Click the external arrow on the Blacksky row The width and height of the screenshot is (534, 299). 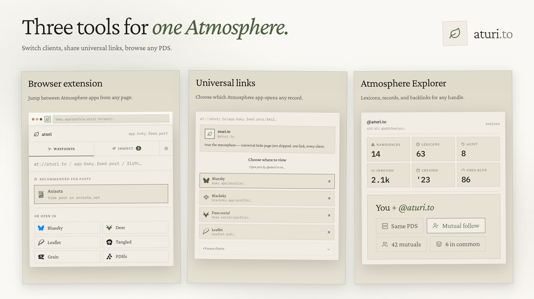click(x=329, y=198)
